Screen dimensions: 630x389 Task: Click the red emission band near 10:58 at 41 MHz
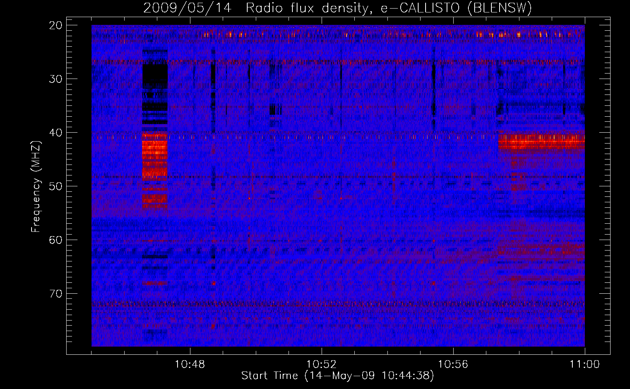[x=541, y=141]
